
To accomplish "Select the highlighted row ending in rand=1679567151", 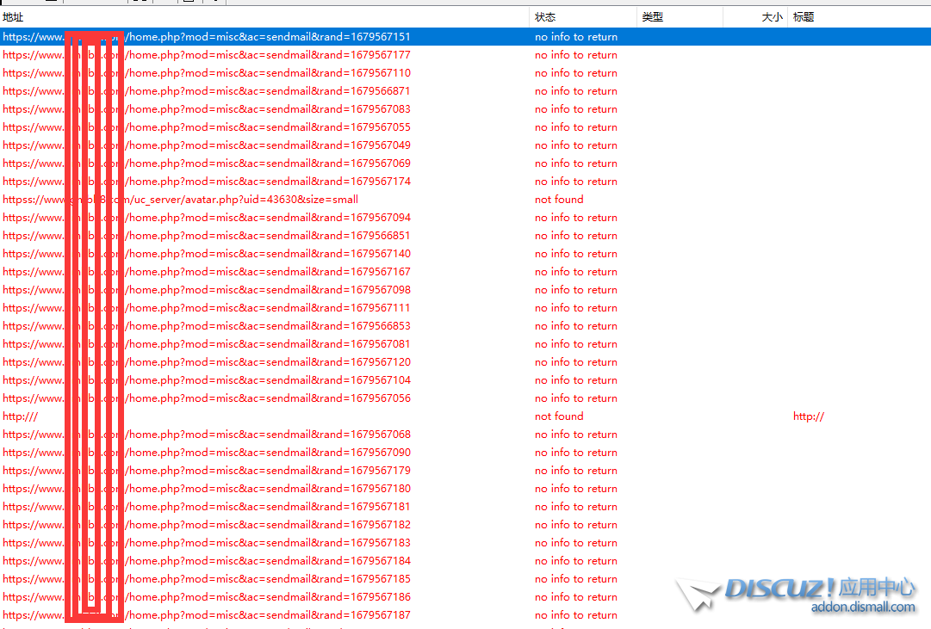I will (267, 37).
